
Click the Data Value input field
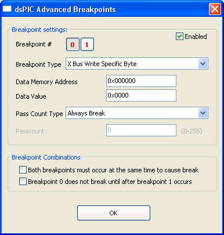[x=141, y=95]
